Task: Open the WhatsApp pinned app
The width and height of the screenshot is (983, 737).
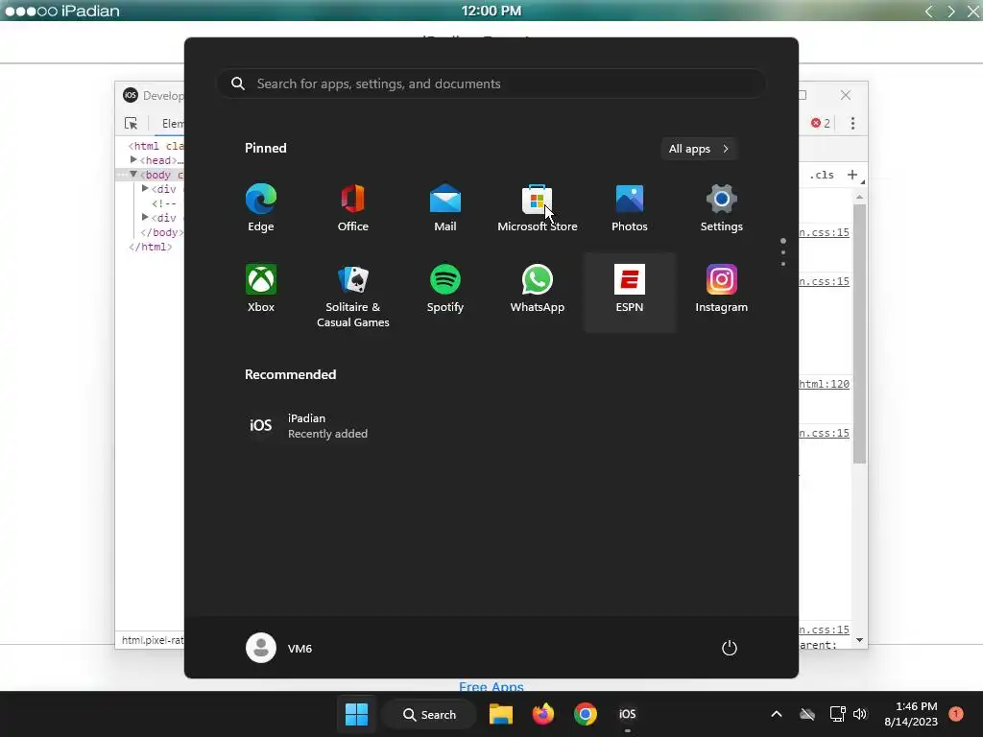Action: click(538, 289)
